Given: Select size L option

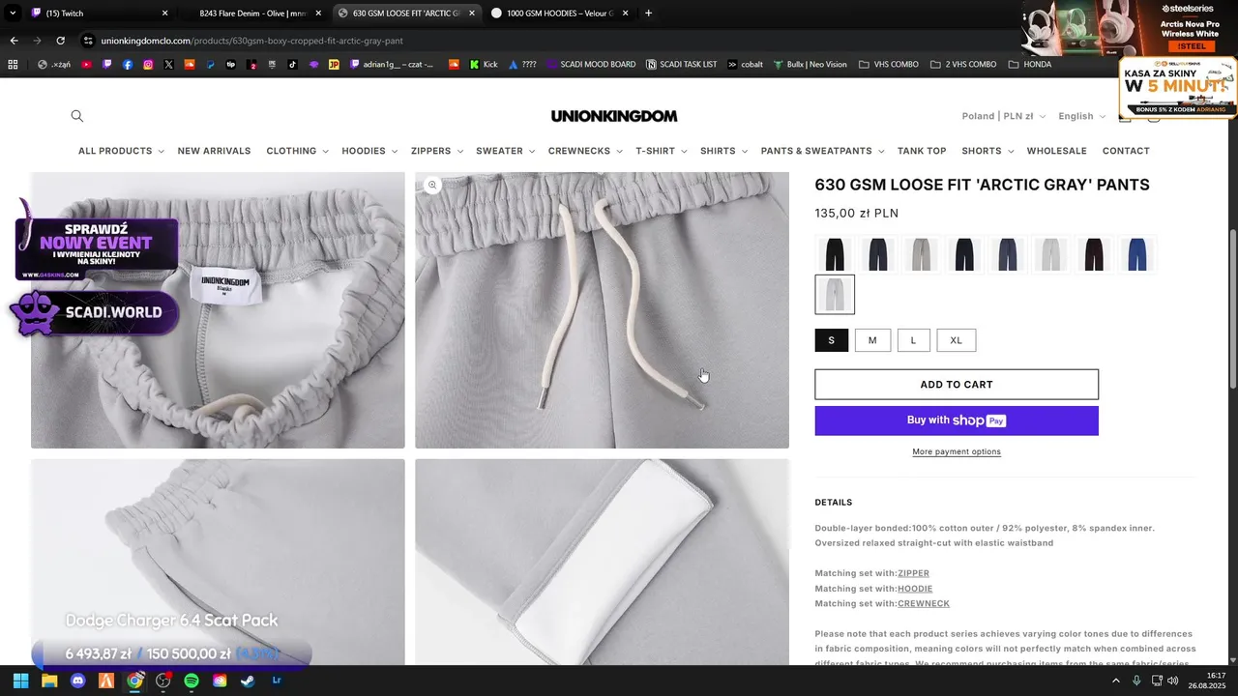Looking at the screenshot, I should 913,340.
